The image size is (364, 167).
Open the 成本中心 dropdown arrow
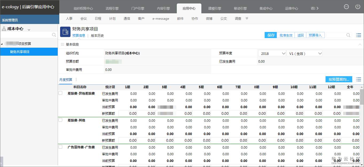pos(29,30)
